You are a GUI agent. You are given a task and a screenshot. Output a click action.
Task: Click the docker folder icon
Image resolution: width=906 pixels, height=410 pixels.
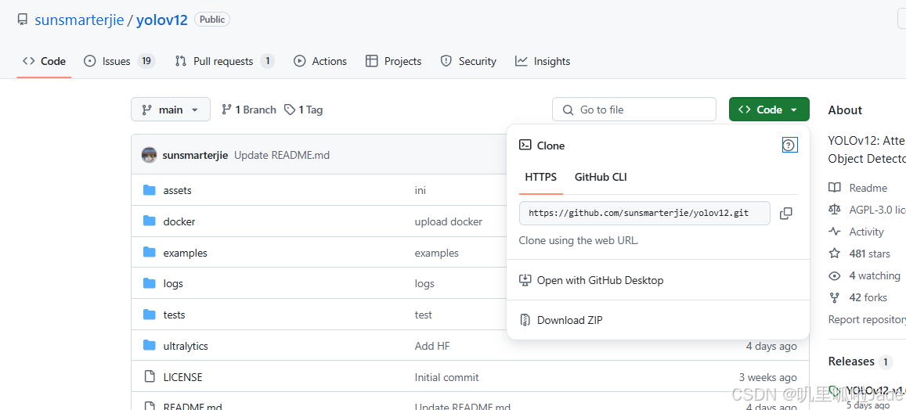point(150,221)
